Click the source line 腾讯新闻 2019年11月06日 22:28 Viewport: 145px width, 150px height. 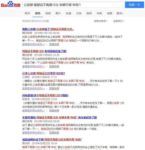click(x=41, y=55)
